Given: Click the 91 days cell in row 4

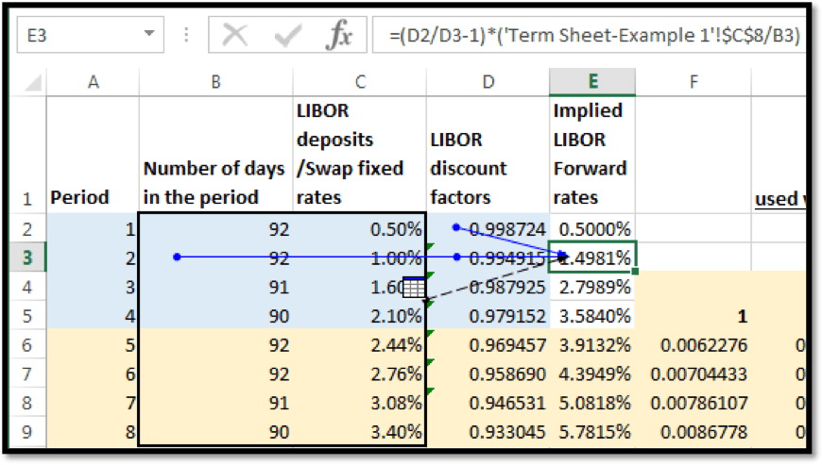Looking at the screenshot, I should 215,287.
